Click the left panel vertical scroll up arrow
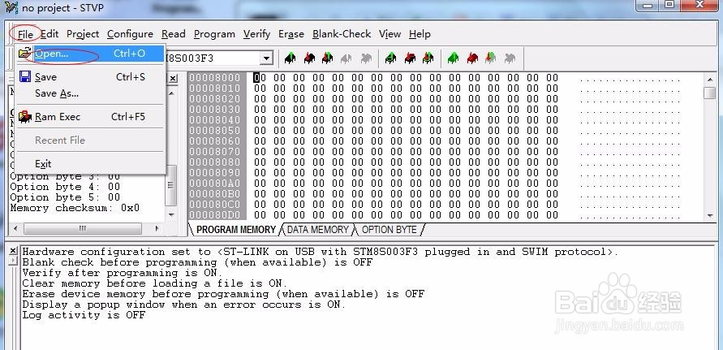The width and height of the screenshot is (723, 350). coord(171,93)
